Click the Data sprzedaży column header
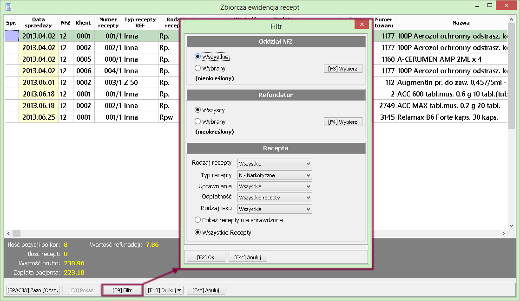 pos(39,23)
